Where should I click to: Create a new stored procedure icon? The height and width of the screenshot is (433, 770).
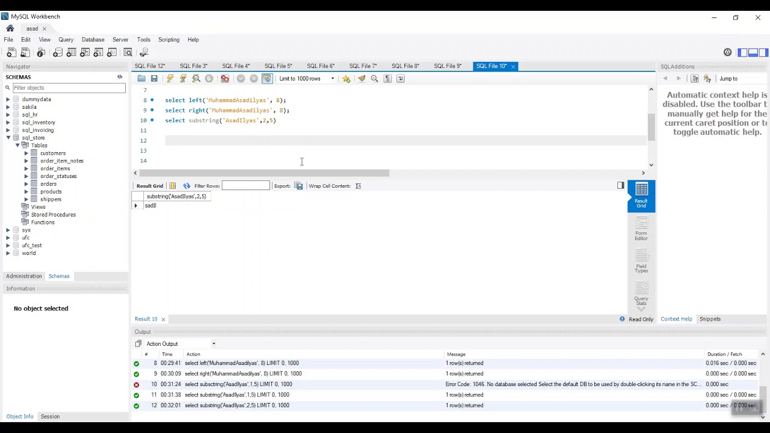[98, 53]
